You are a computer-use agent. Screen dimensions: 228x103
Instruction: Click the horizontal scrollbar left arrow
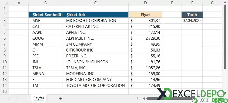(x=144, y=98)
